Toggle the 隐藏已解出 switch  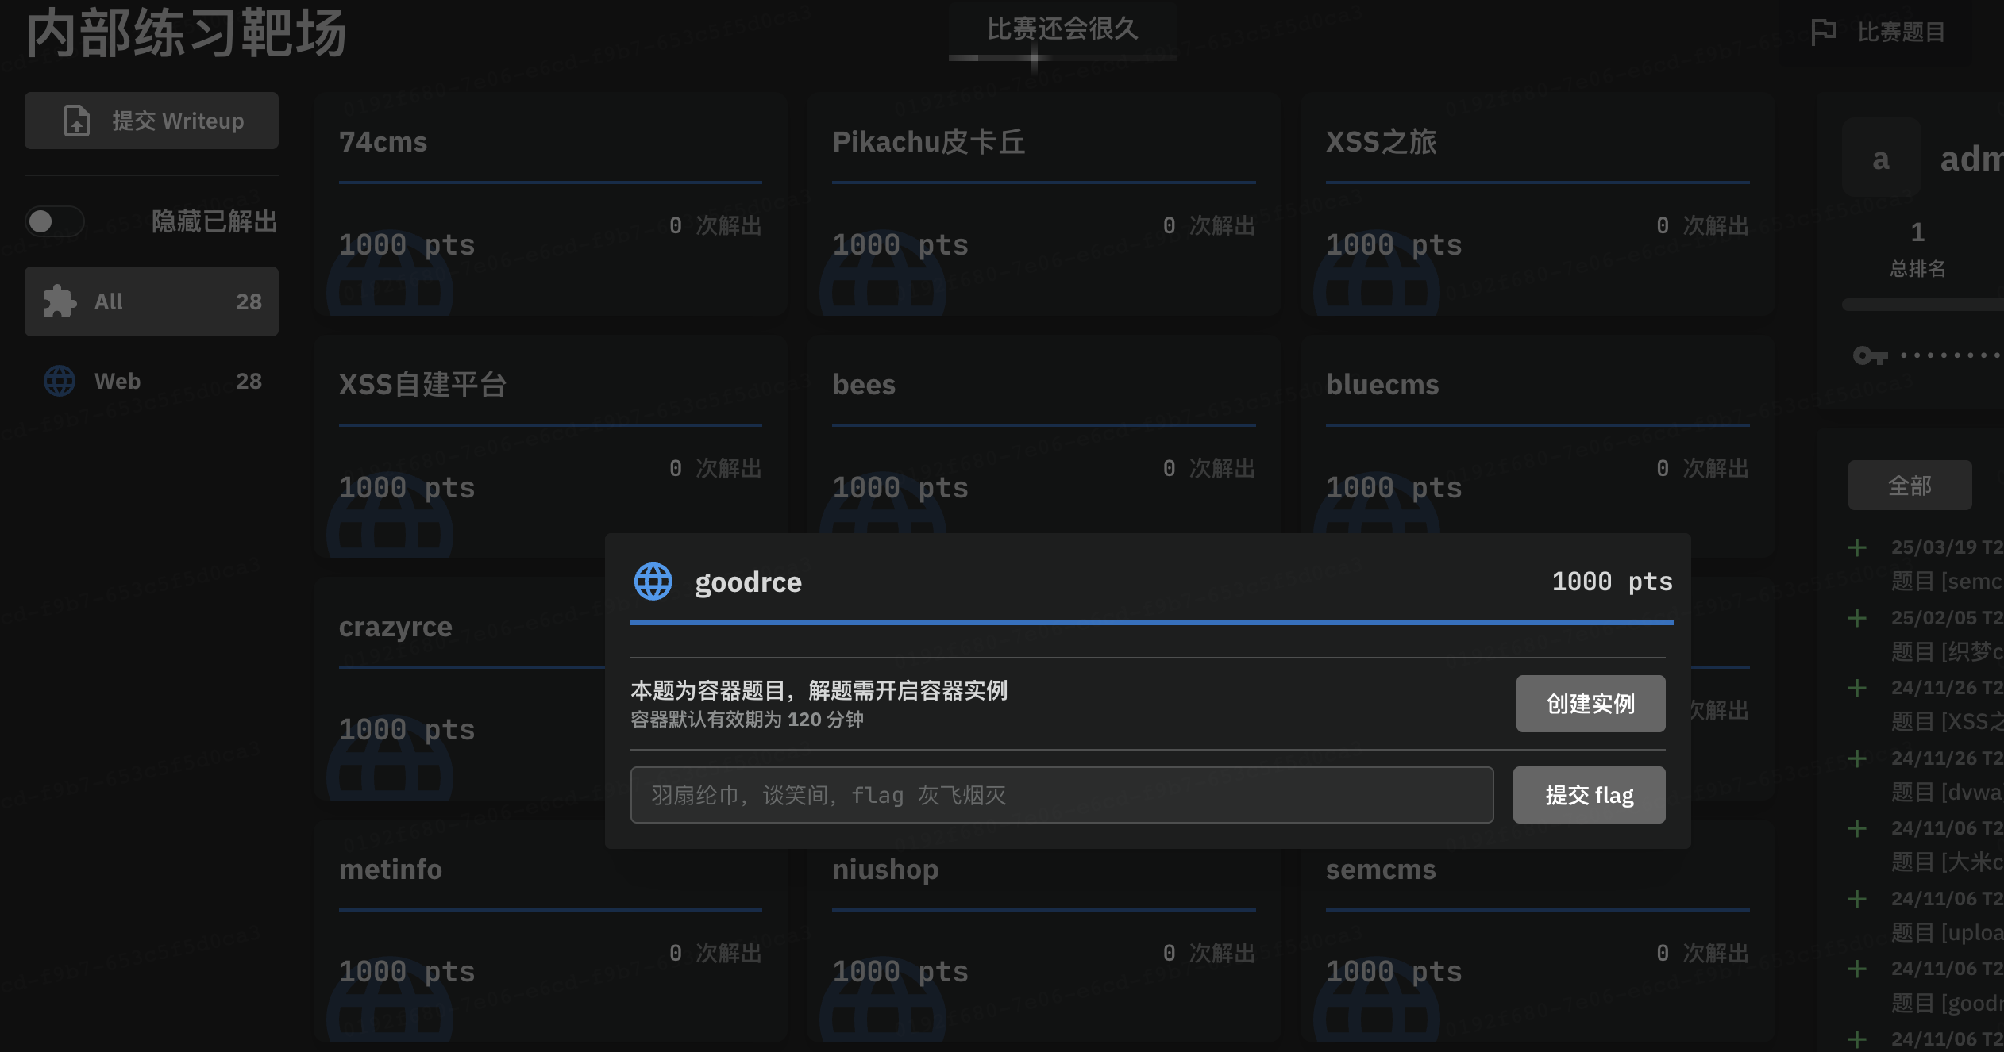pyautogui.click(x=54, y=221)
